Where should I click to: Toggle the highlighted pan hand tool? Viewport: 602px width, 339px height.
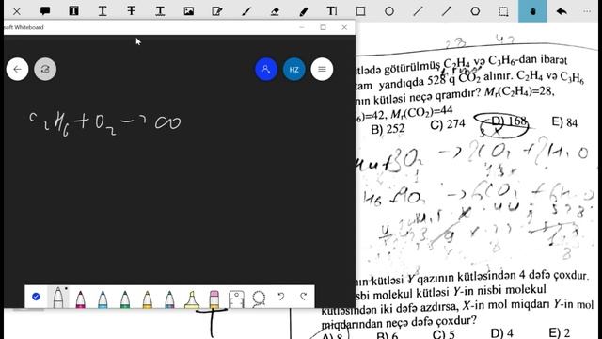pos(532,11)
